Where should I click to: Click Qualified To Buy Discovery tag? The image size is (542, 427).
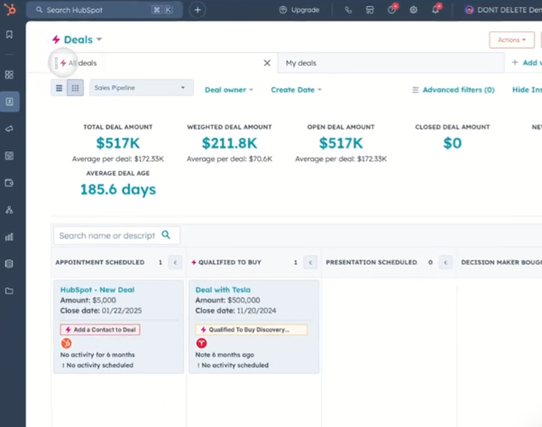click(251, 329)
